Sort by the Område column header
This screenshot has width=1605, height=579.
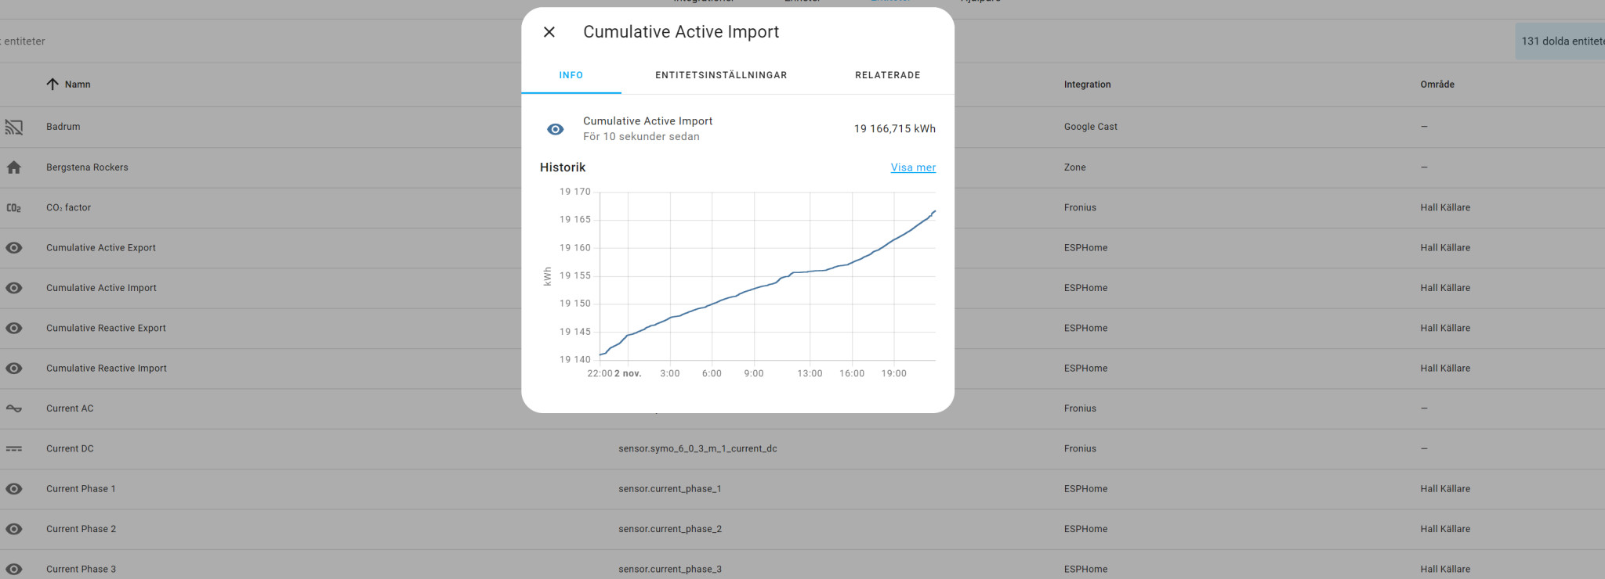(1437, 85)
